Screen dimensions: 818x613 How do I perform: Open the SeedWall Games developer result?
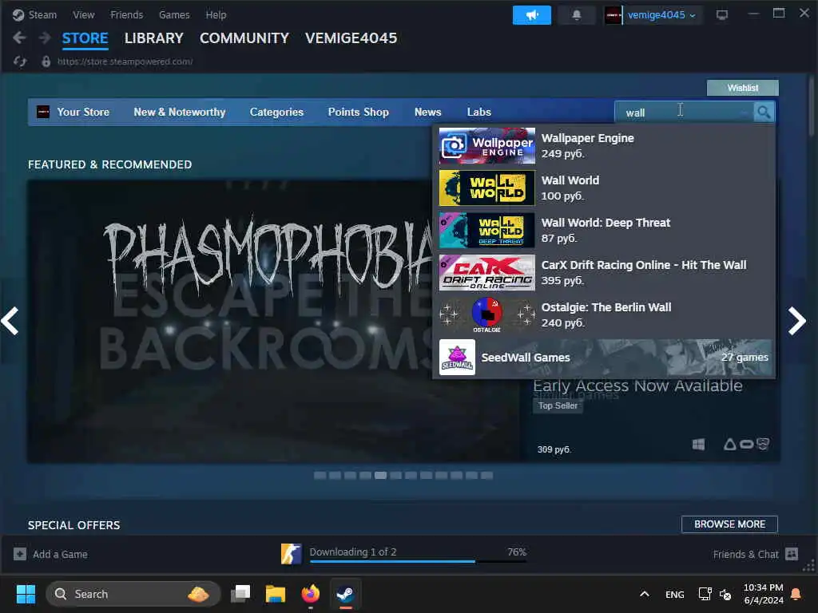[x=604, y=358]
